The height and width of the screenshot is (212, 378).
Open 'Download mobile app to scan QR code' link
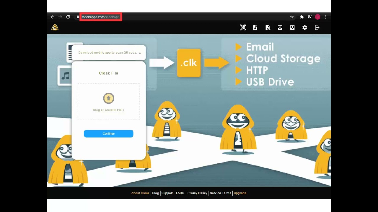click(107, 52)
